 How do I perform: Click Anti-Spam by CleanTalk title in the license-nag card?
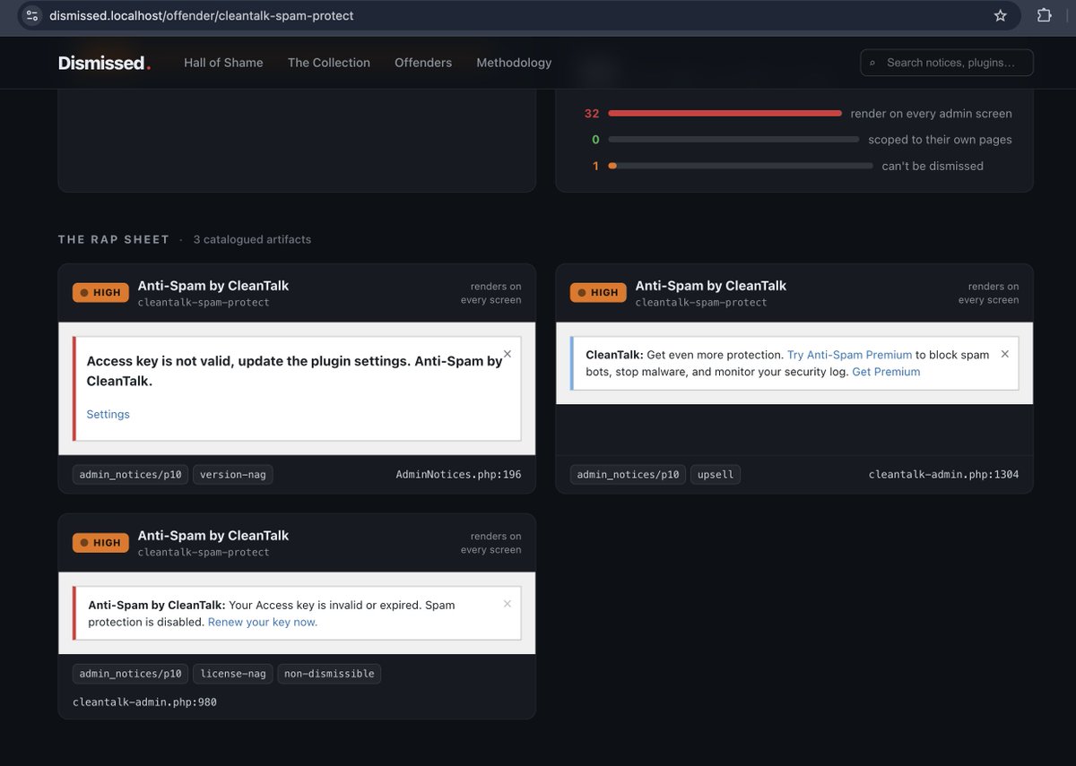click(213, 536)
